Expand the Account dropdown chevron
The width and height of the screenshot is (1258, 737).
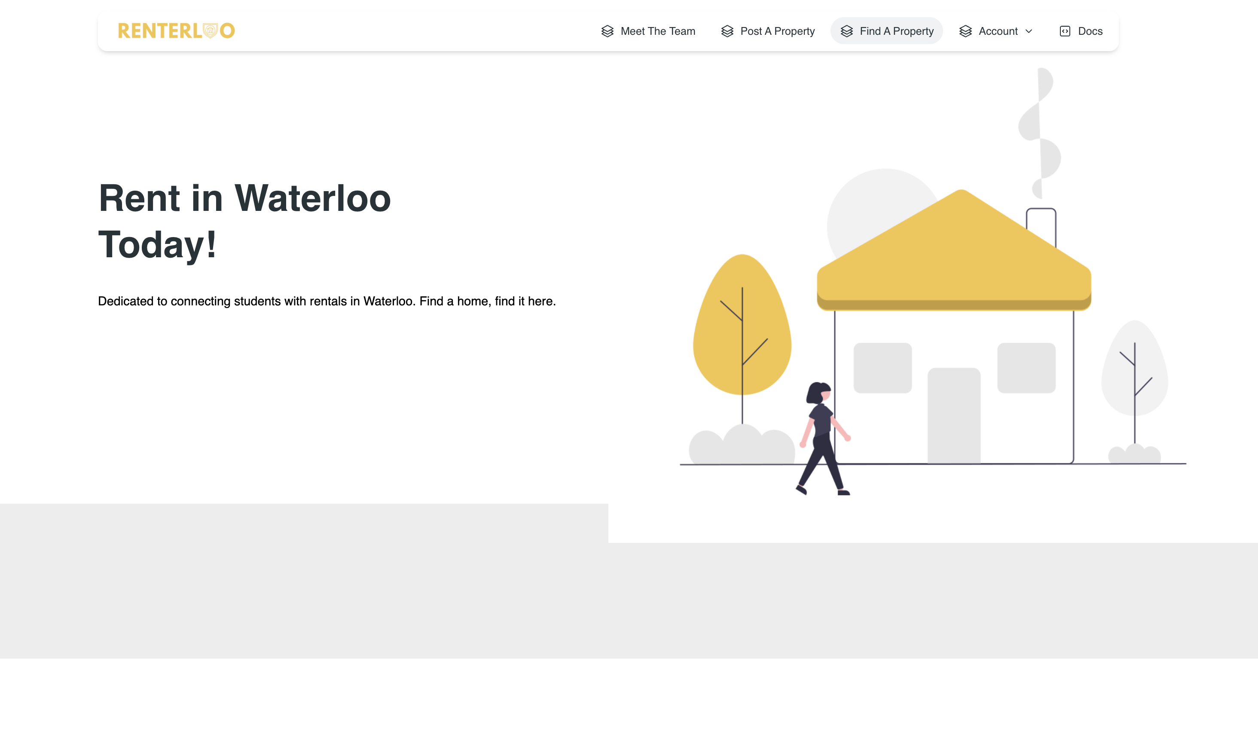point(1029,31)
